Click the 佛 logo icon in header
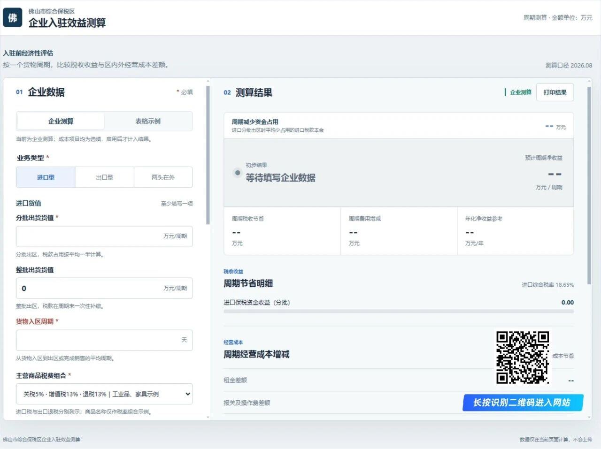 (12, 18)
